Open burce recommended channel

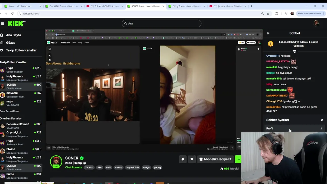21,176
